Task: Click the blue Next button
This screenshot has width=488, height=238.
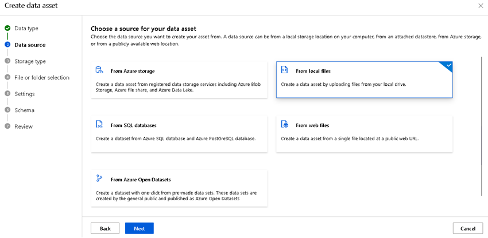Action: (x=140, y=228)
